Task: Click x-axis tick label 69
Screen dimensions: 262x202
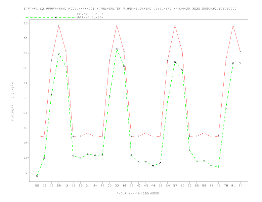Action: 204,185
